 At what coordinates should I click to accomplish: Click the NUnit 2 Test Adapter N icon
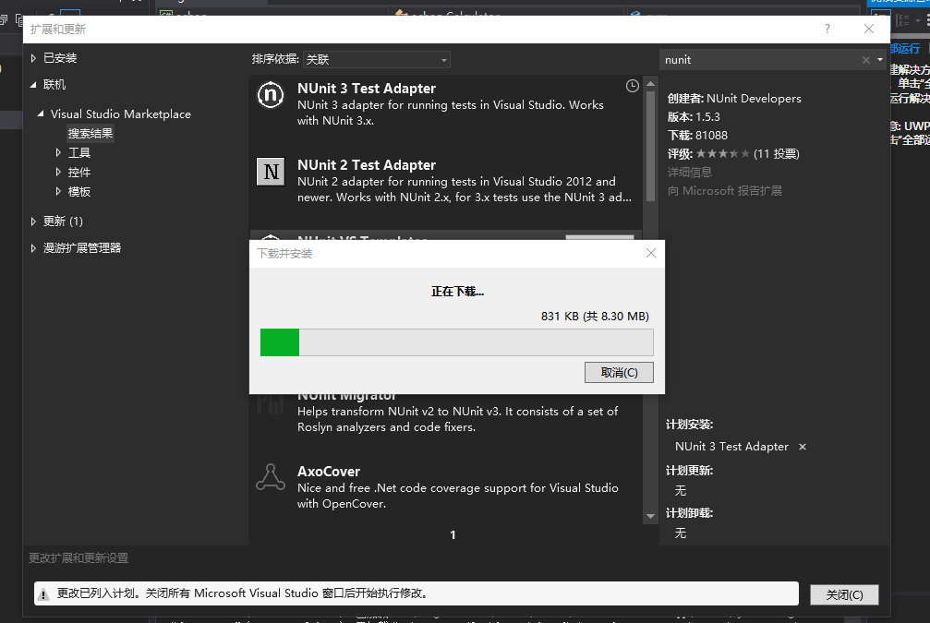(271, 172)
